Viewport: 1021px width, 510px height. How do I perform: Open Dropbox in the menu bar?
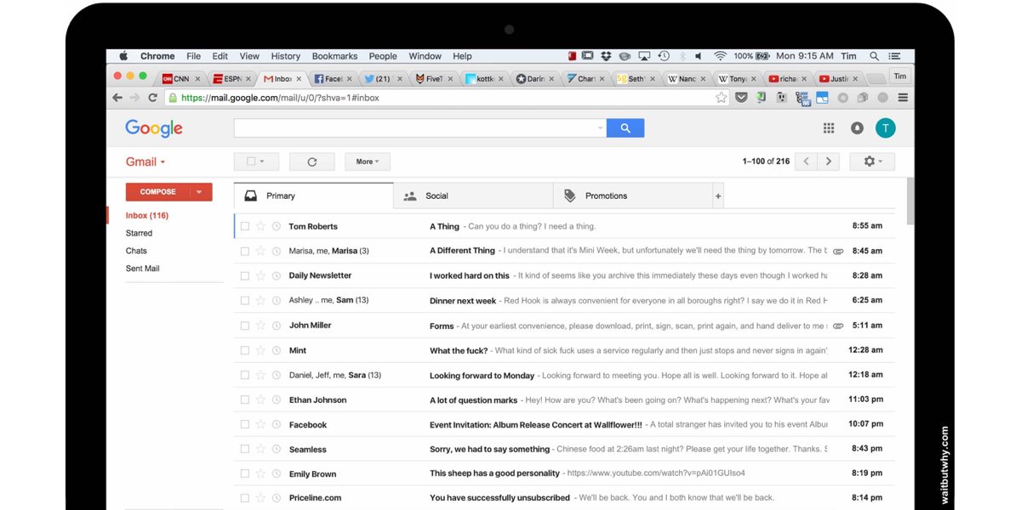(x=606, y=56)
